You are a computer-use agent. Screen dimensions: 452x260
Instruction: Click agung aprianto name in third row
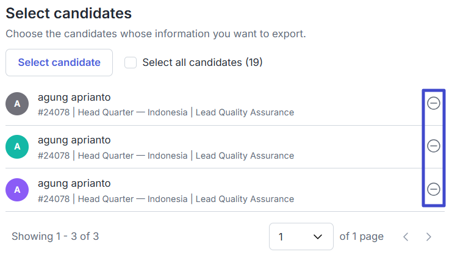(x=74, y=183)
